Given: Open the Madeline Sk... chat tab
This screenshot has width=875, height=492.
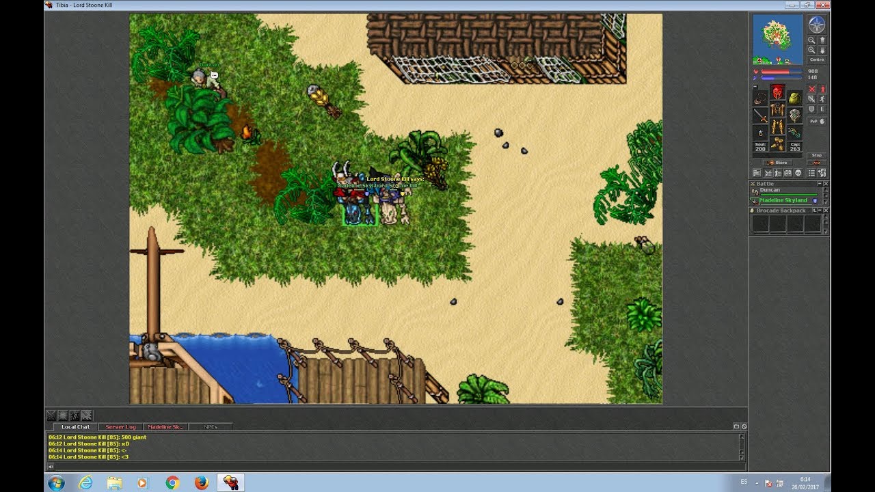Looking at the screenshot, I should click(x=165, y=427).
